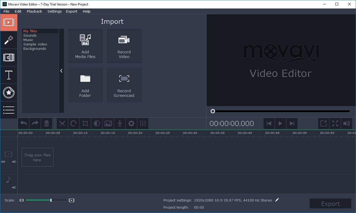Delete selected clip with trash icon

pos(47,124)
